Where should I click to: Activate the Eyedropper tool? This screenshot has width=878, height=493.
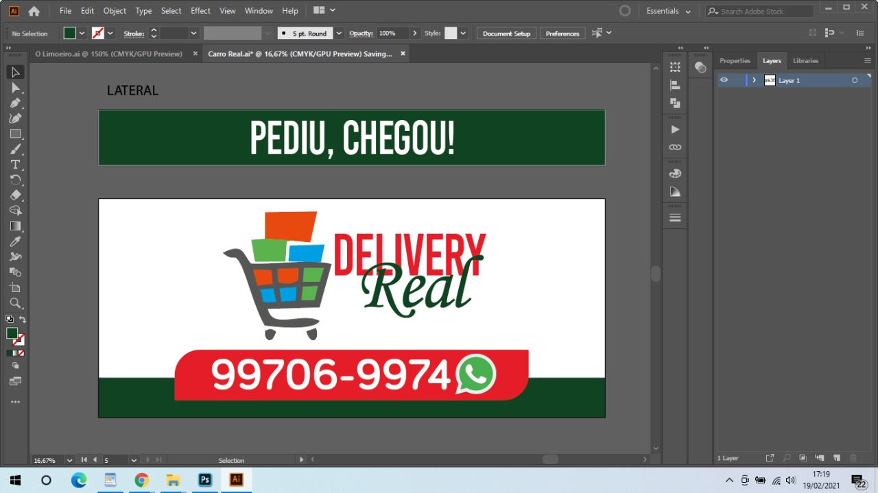coord(15,241)
